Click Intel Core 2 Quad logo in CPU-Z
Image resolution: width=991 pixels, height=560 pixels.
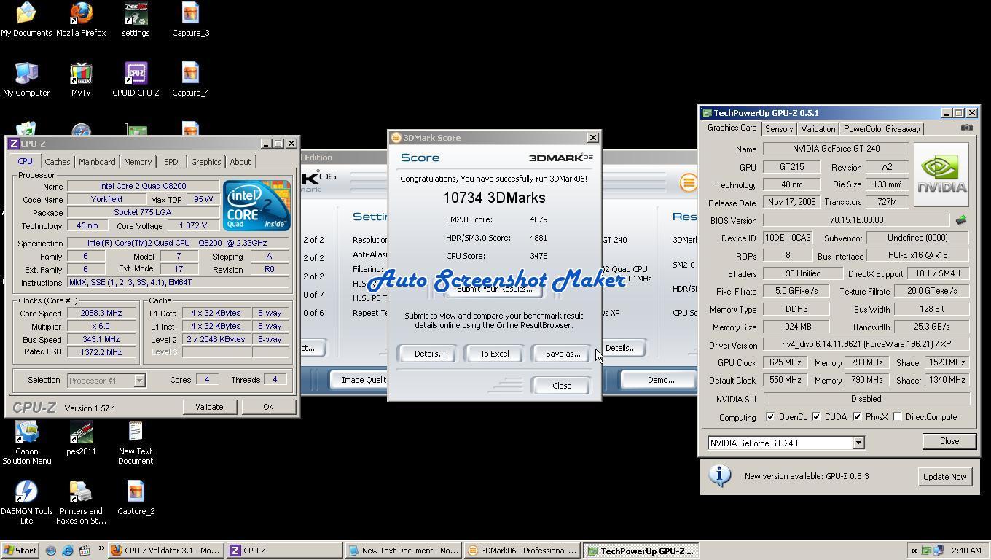pyautogui.click(x=256, y=206)
